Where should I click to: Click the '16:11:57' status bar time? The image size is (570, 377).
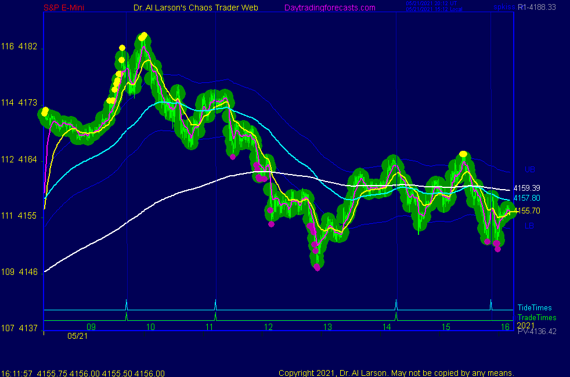click(17, 373)
